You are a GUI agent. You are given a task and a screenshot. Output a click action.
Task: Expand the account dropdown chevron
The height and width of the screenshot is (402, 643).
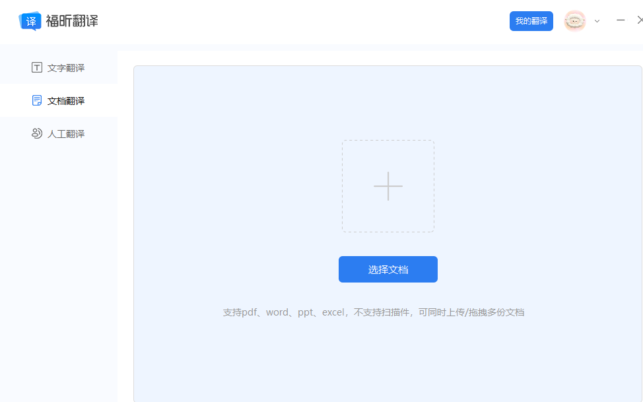pos(597,22)
